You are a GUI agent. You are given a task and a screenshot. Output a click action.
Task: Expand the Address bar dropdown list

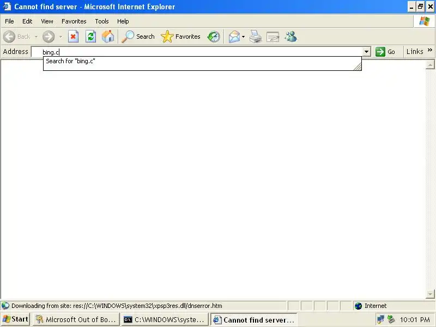(366, 52)
